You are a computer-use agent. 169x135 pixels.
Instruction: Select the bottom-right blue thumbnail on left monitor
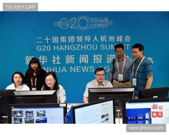click(41, 120)
